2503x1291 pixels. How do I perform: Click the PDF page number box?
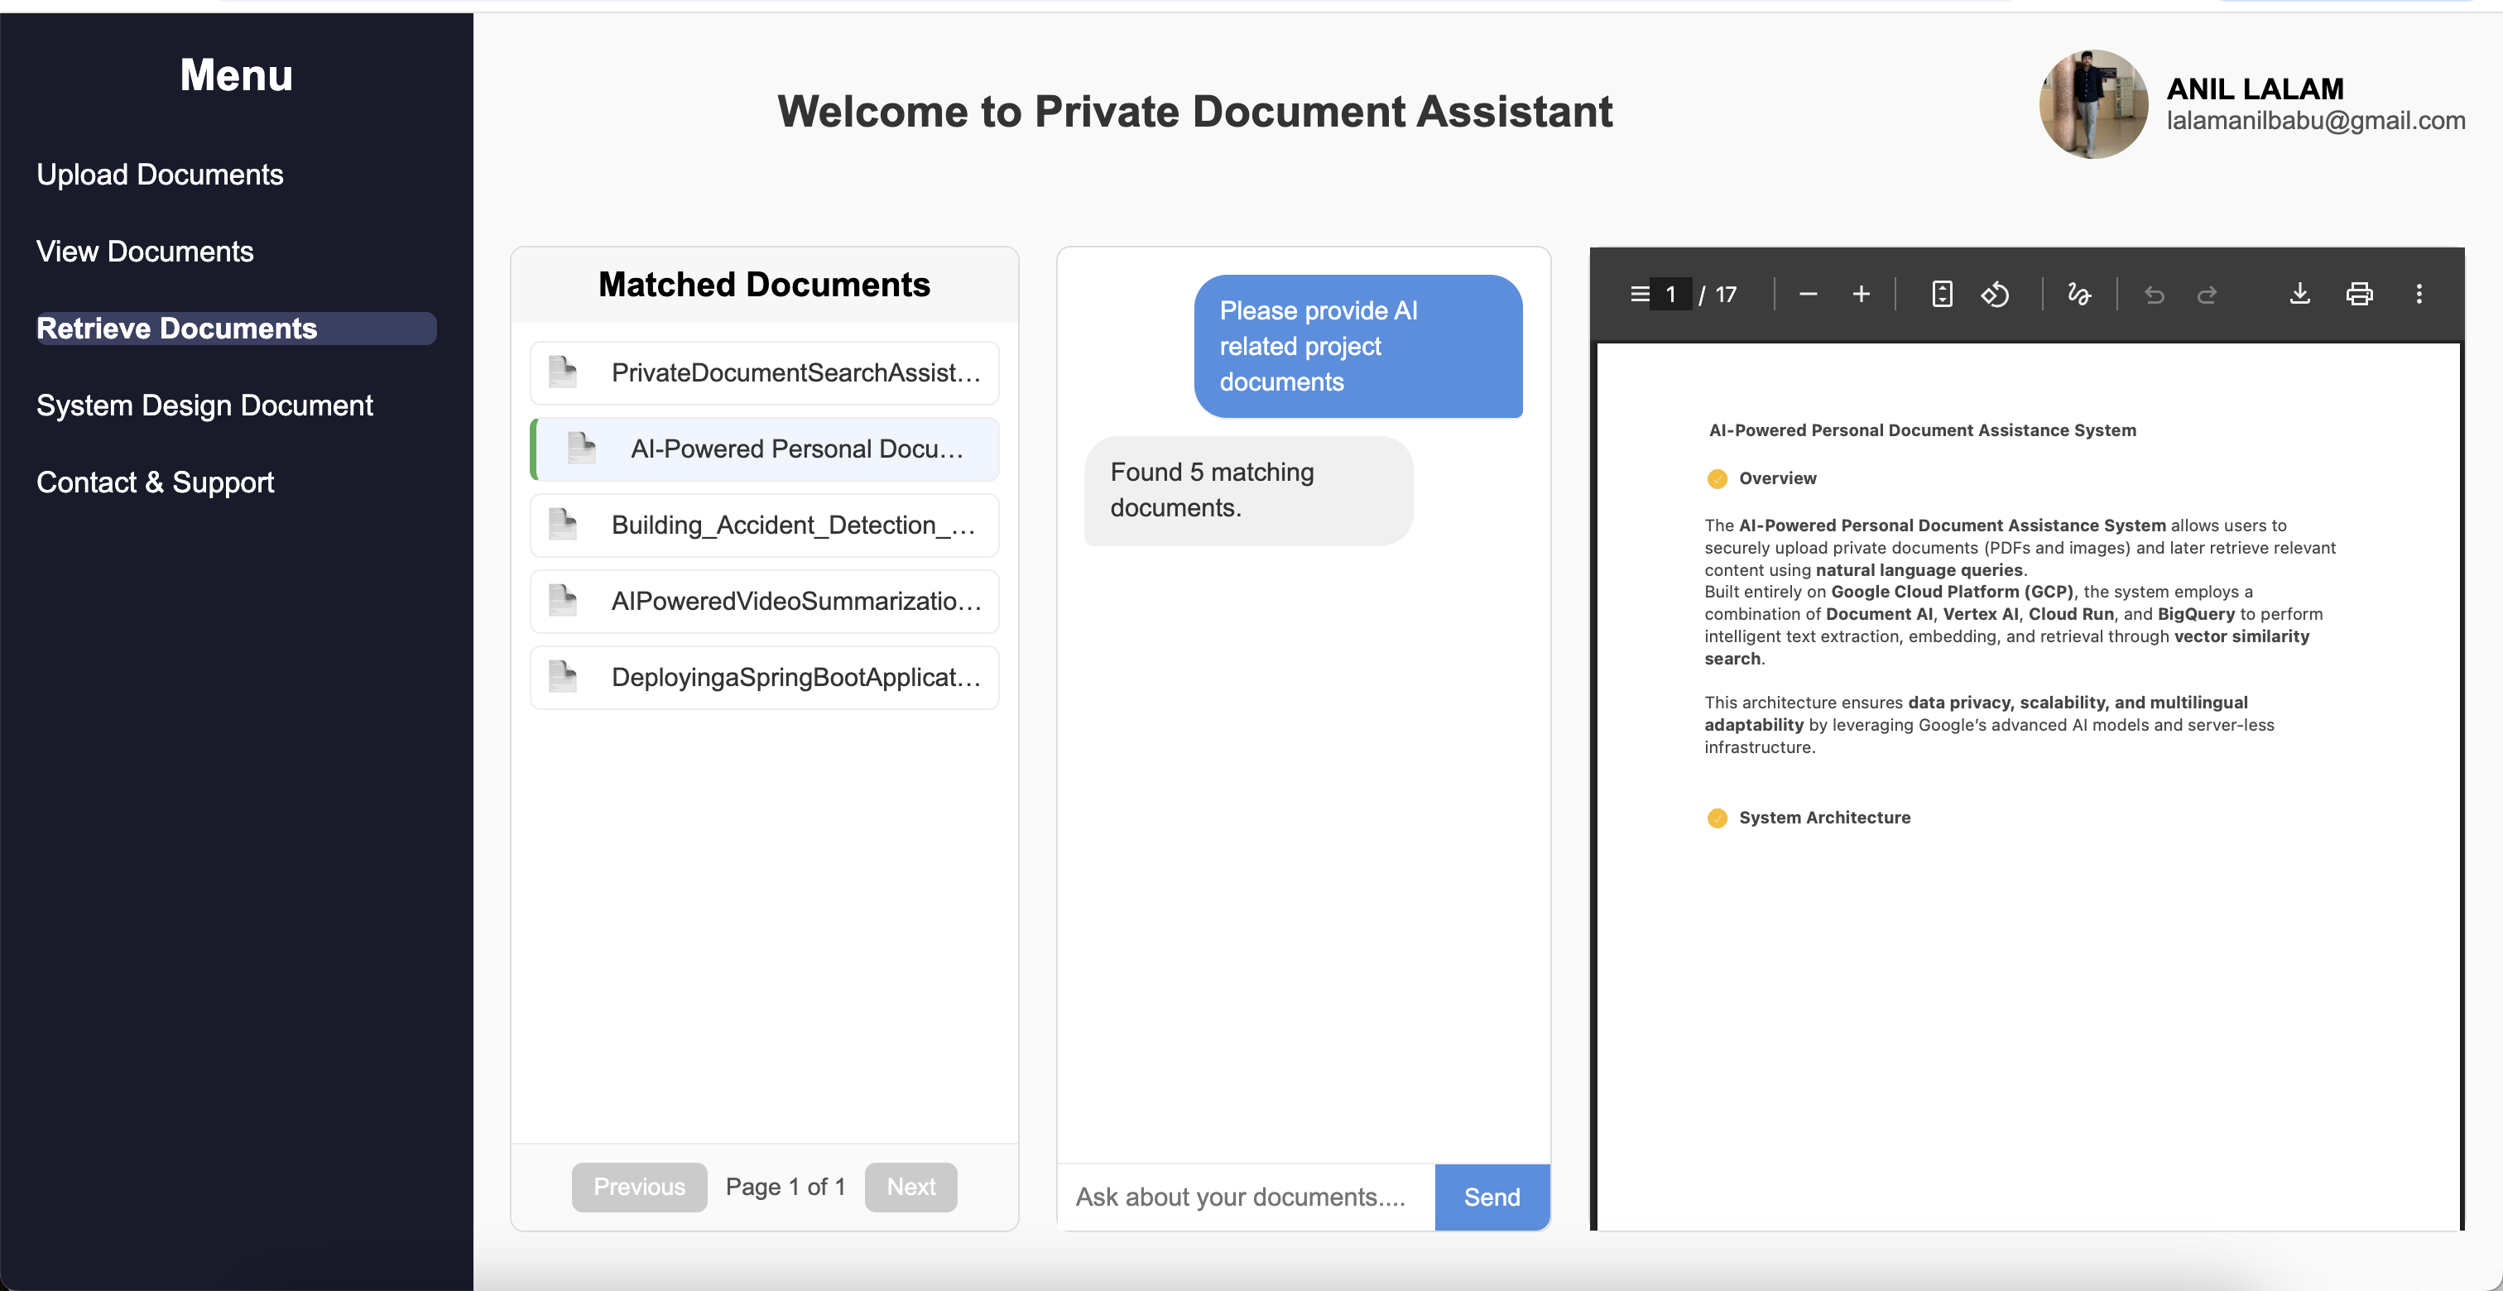pos(1670,293)
